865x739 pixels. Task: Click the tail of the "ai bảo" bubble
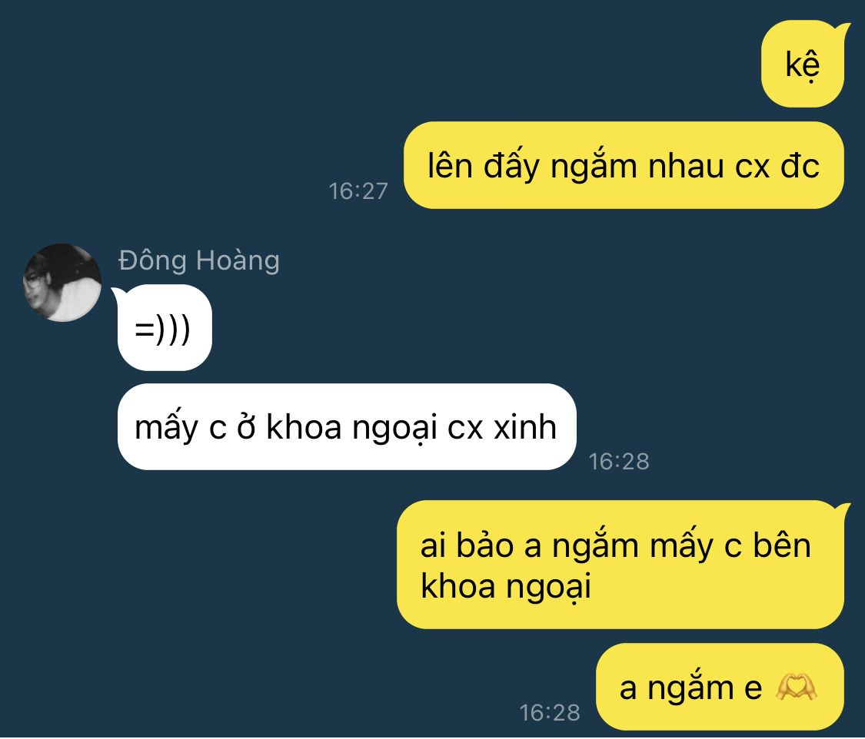click(x=841, y=509)
